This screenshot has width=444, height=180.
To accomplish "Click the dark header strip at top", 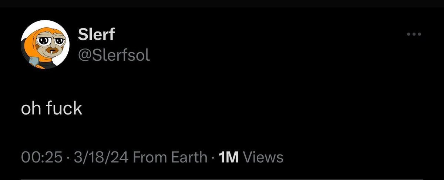I will (x=222, y=3).
